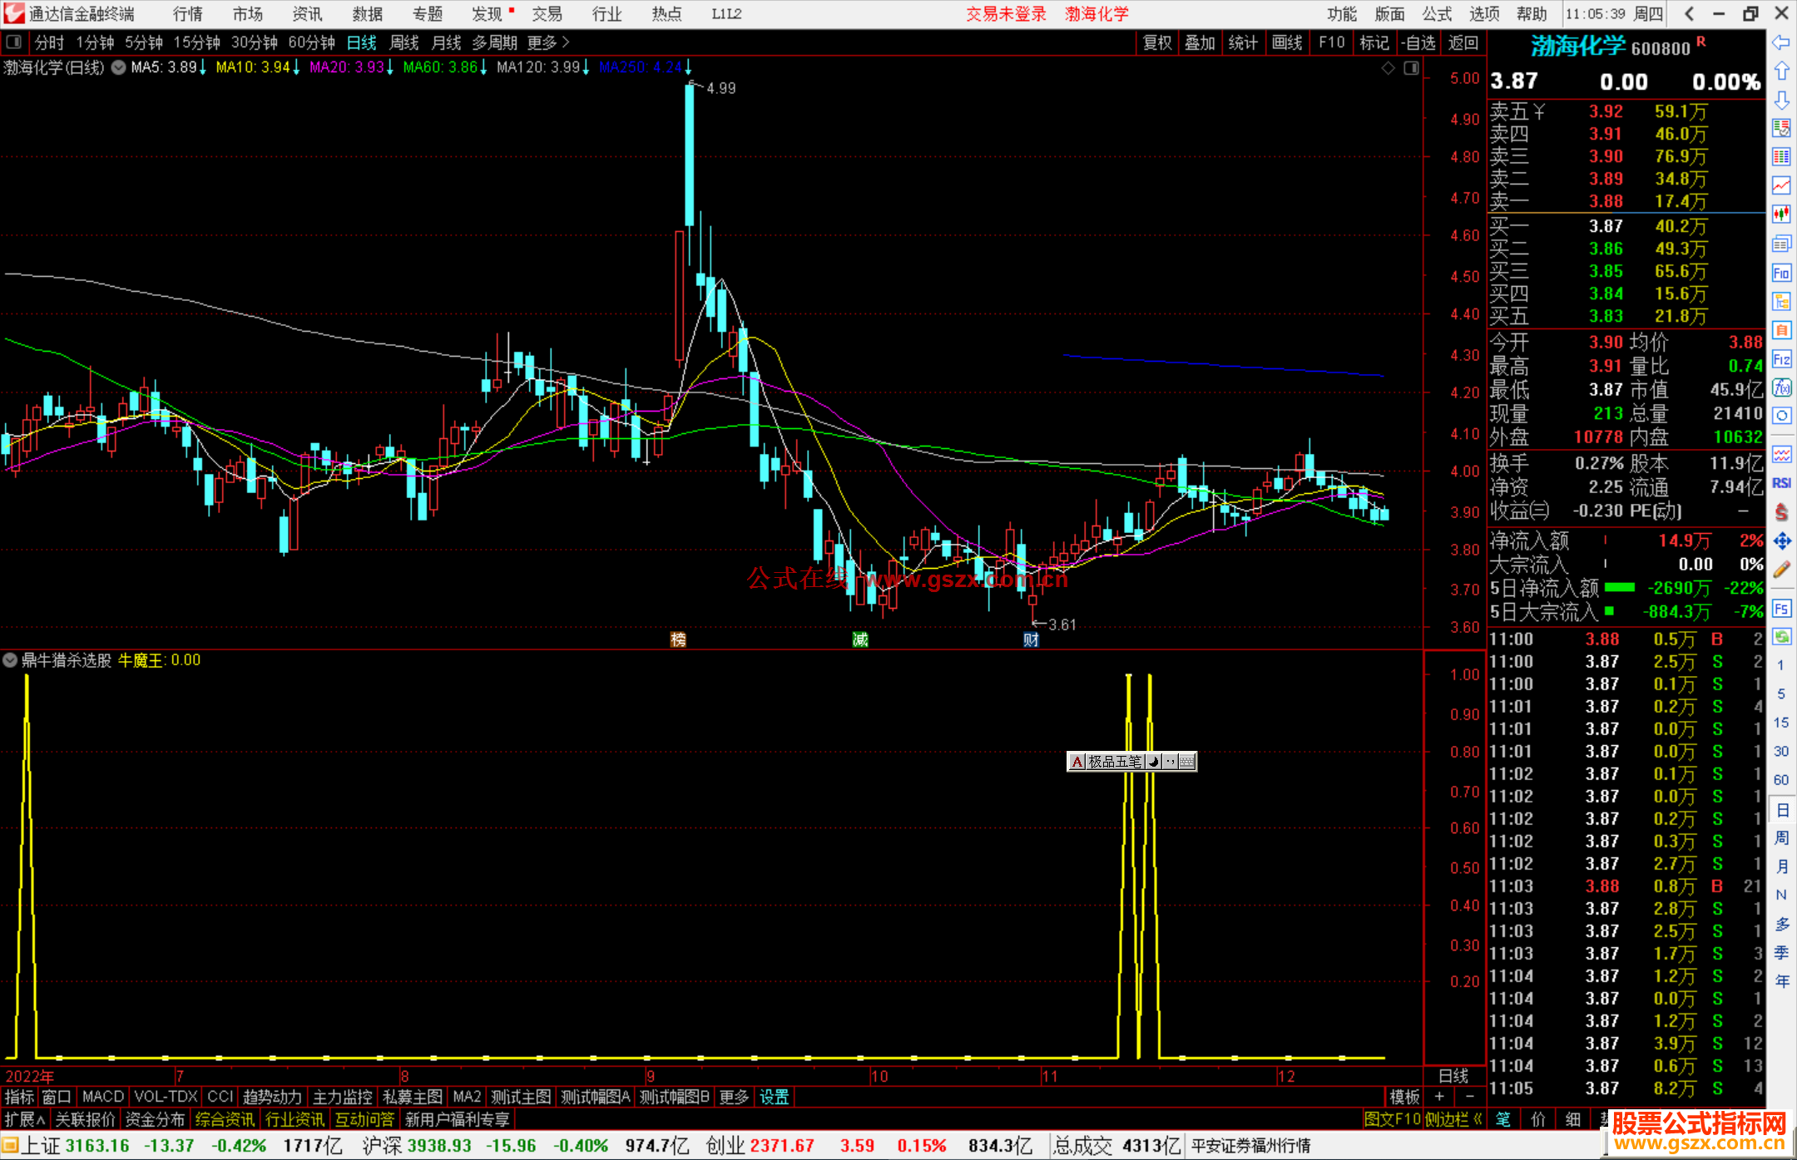Toggle the chart panel layout icon top-right
Screen dimensions: 1797x1160
point(1411,68)
